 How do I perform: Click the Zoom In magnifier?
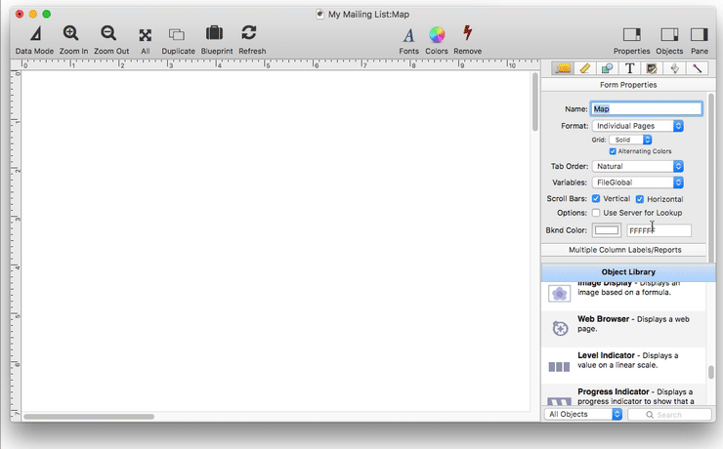(x=71, y=33)
